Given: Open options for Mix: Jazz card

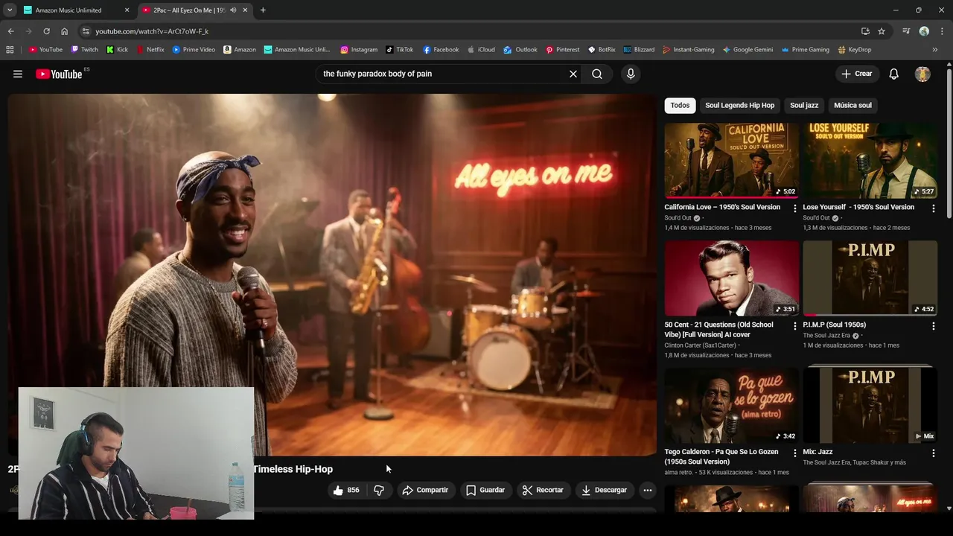Looking at the screenshot, I should point(933,453).
